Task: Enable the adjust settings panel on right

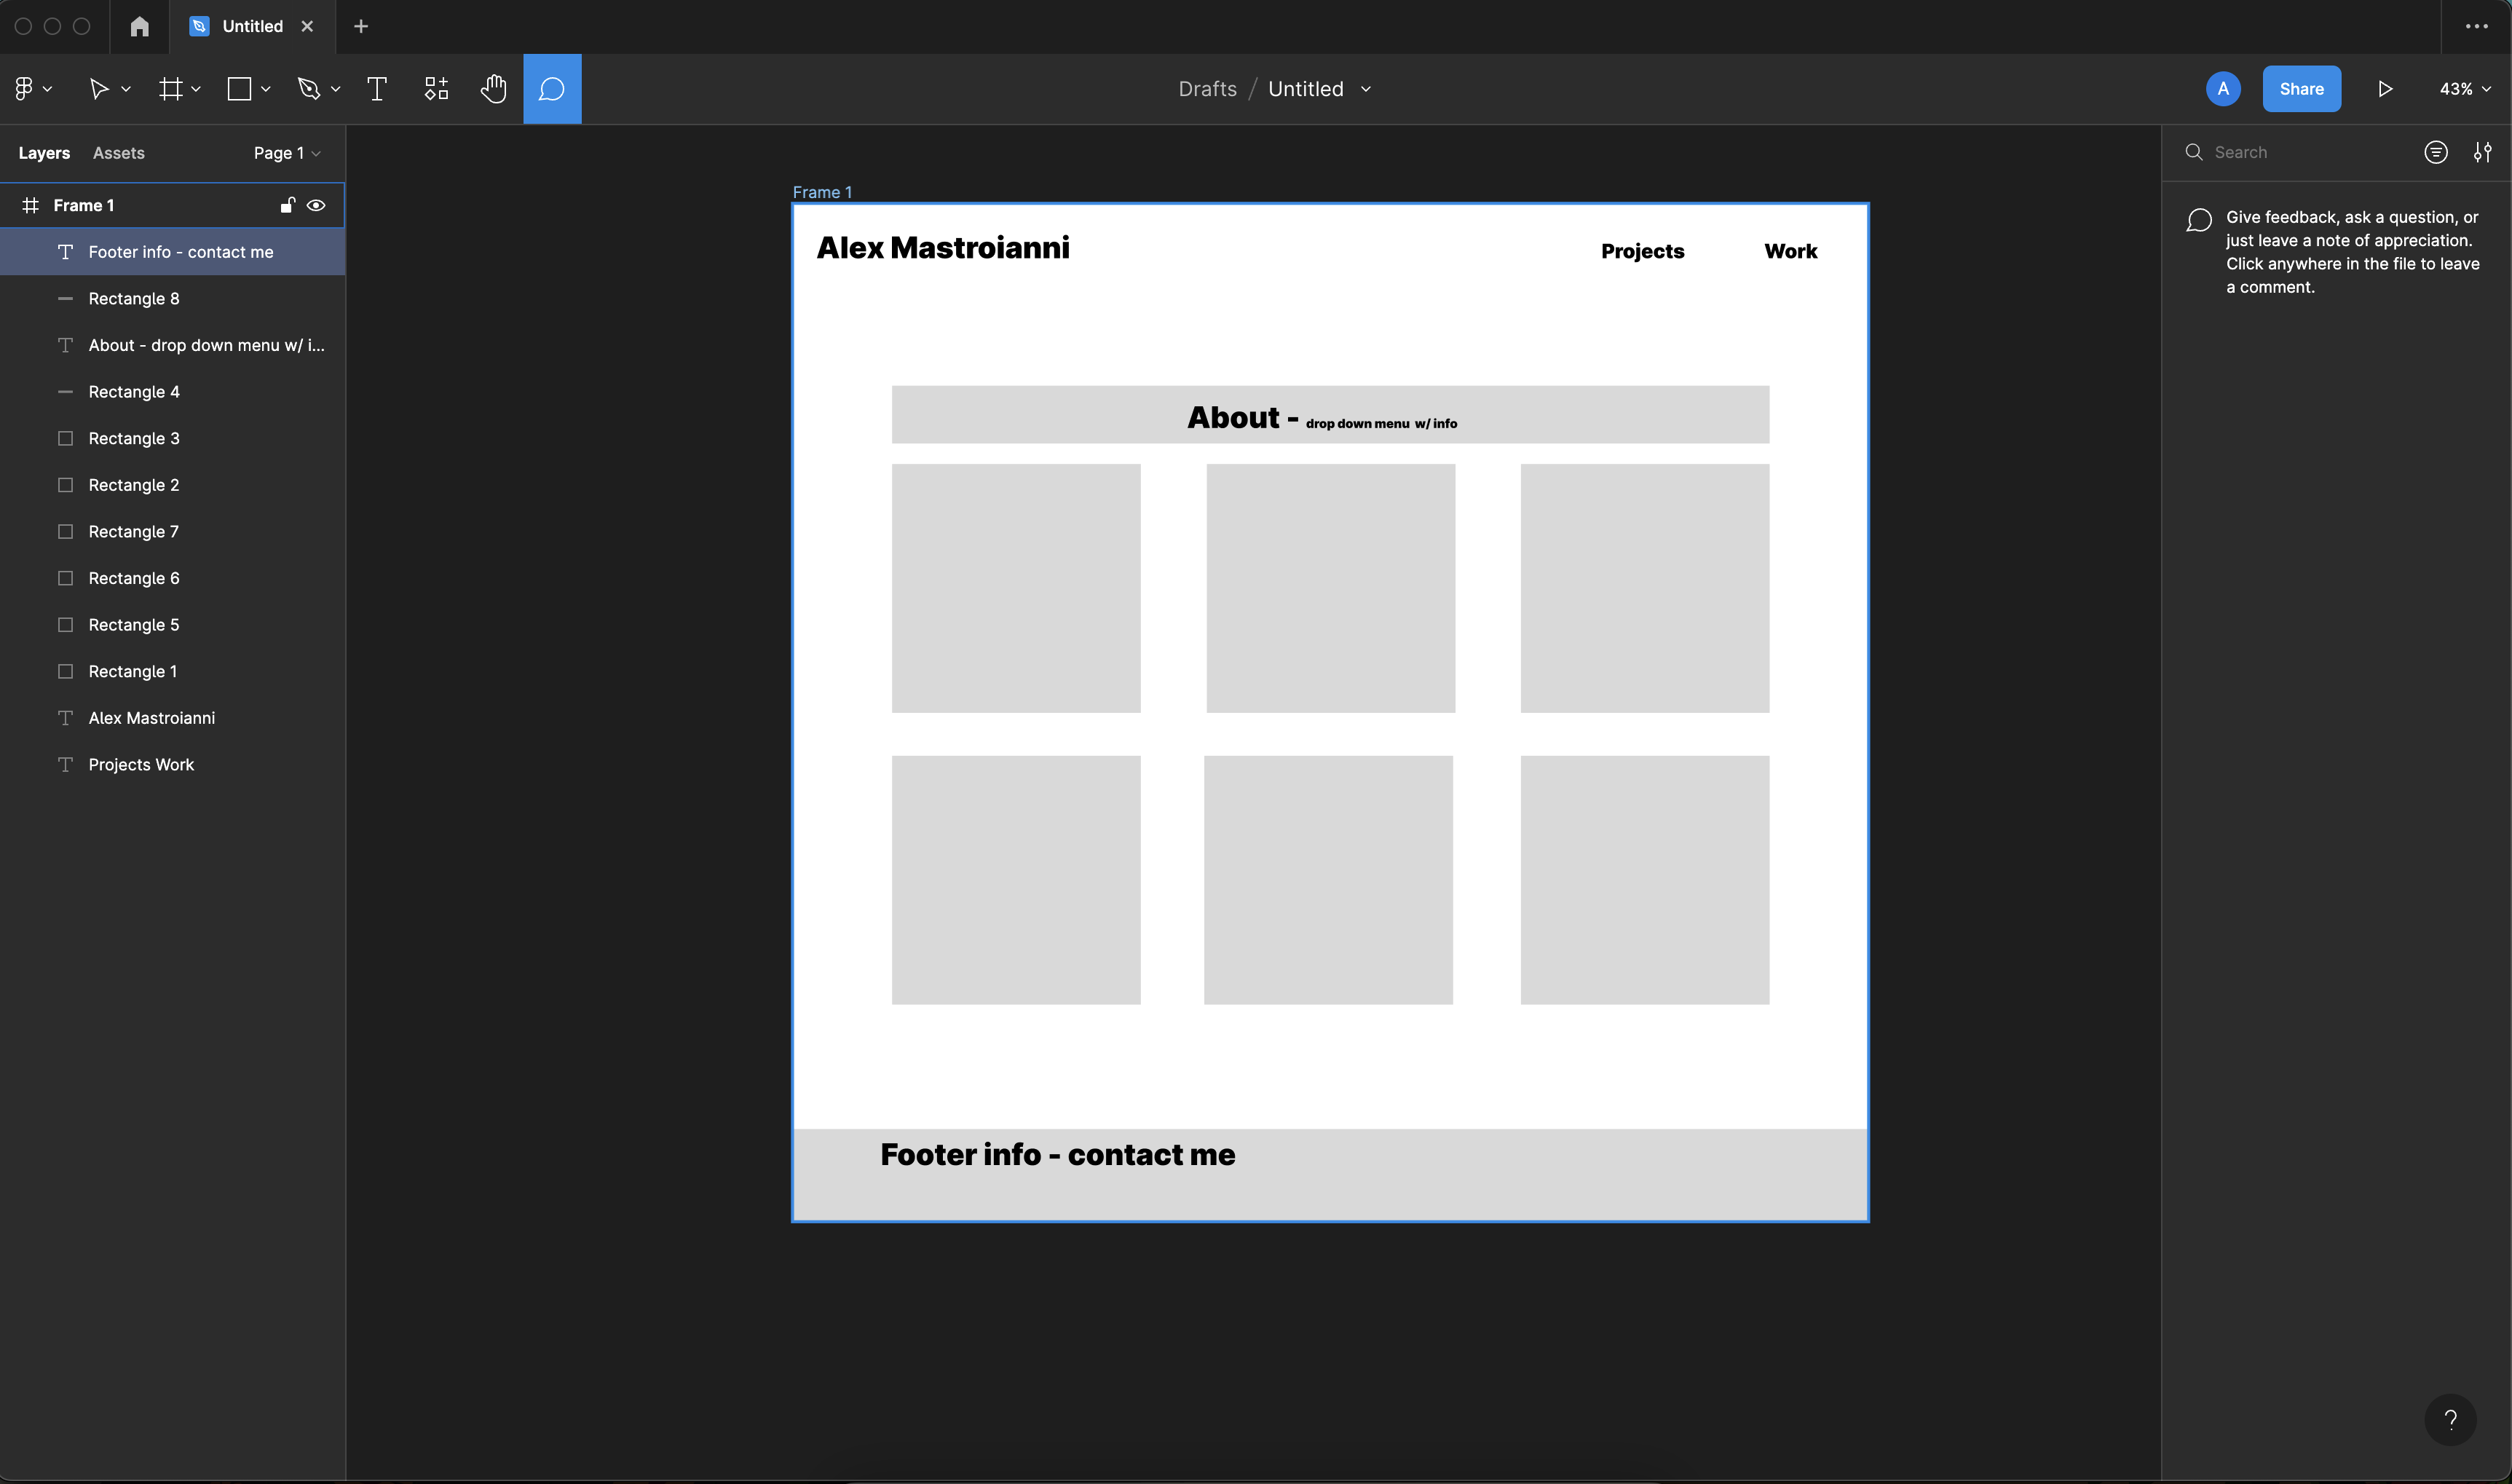Action: tap(2483, 152)
